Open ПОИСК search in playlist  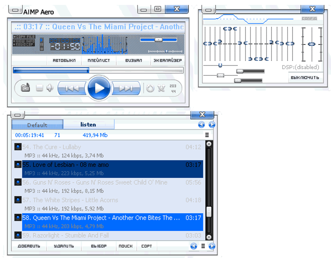pos(126,246)
